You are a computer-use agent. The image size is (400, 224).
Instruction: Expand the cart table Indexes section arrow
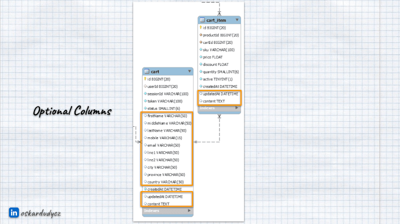pos(189,211)
